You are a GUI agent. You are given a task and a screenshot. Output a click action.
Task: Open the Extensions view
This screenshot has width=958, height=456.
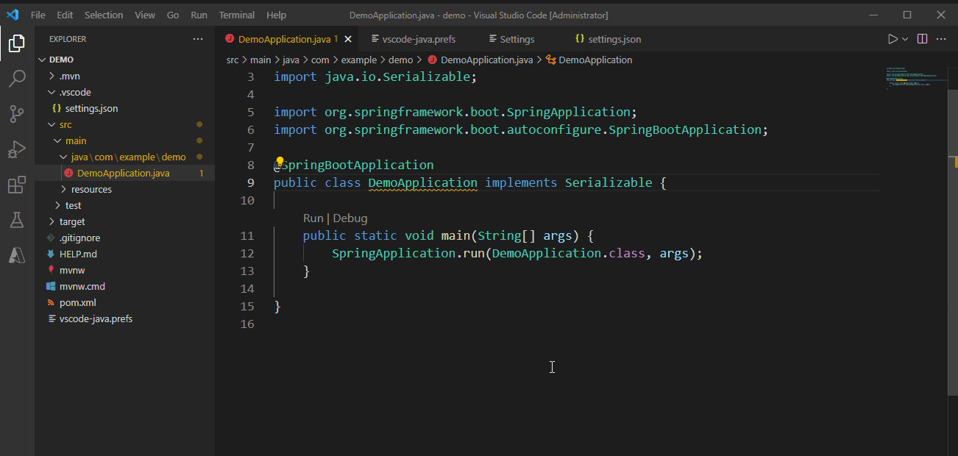(17, 185)
